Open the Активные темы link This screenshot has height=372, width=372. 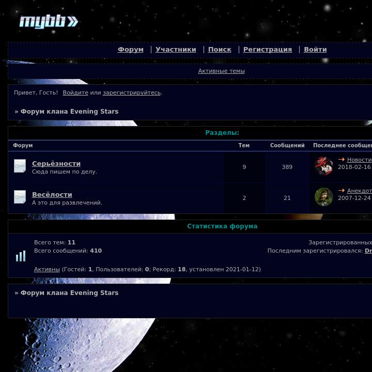click(221, 71)
